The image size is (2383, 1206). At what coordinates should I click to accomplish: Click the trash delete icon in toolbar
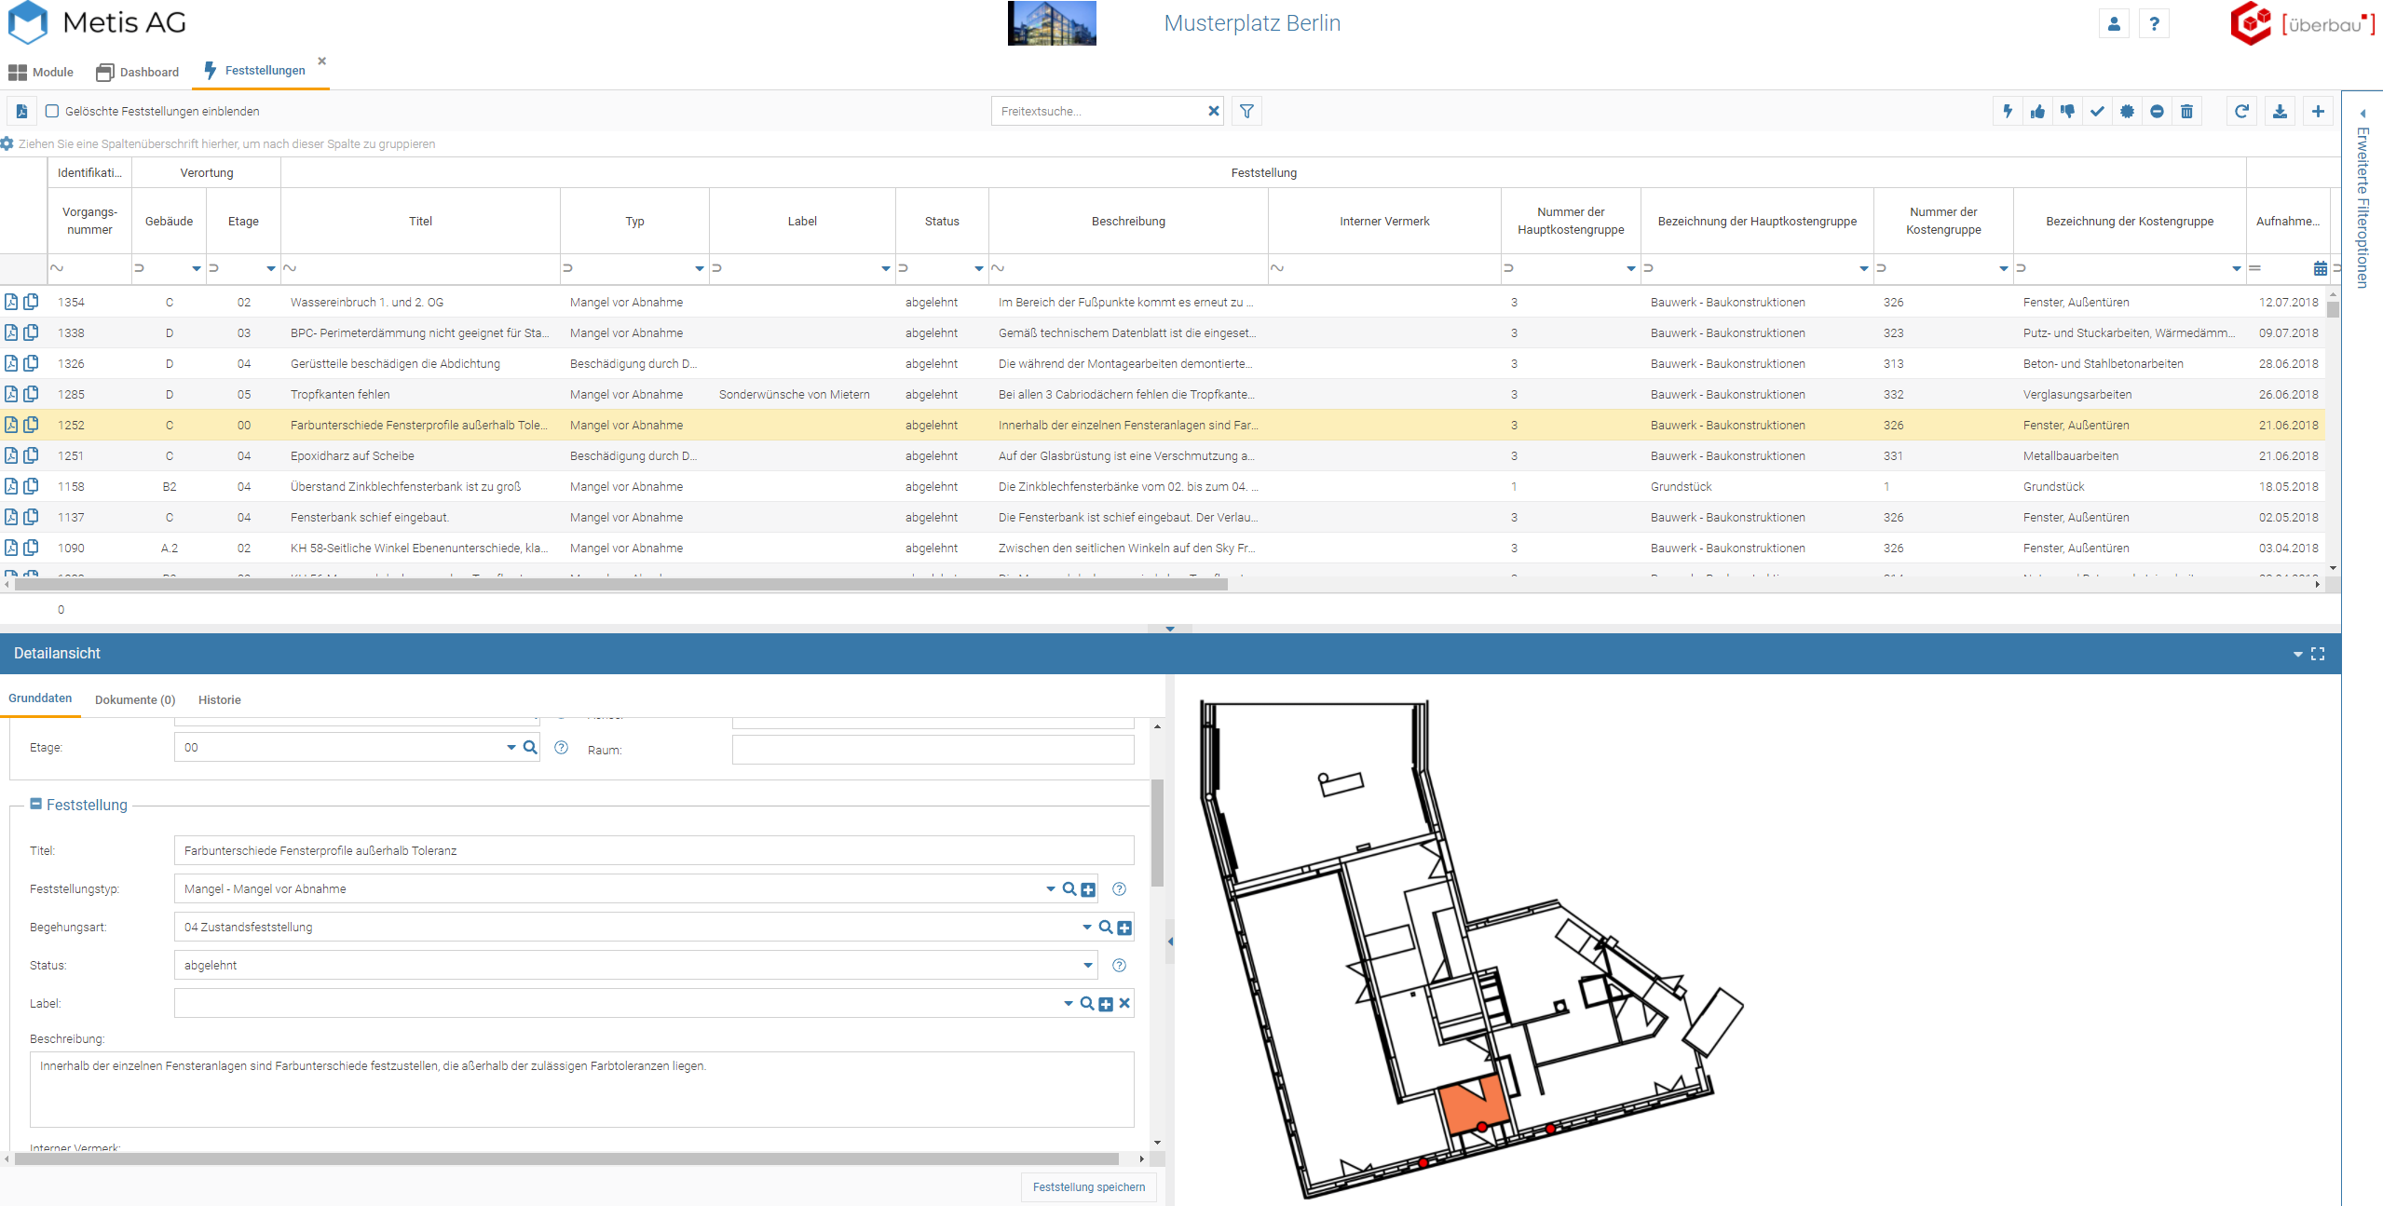pyautogui.click(x=2186, y=112)
